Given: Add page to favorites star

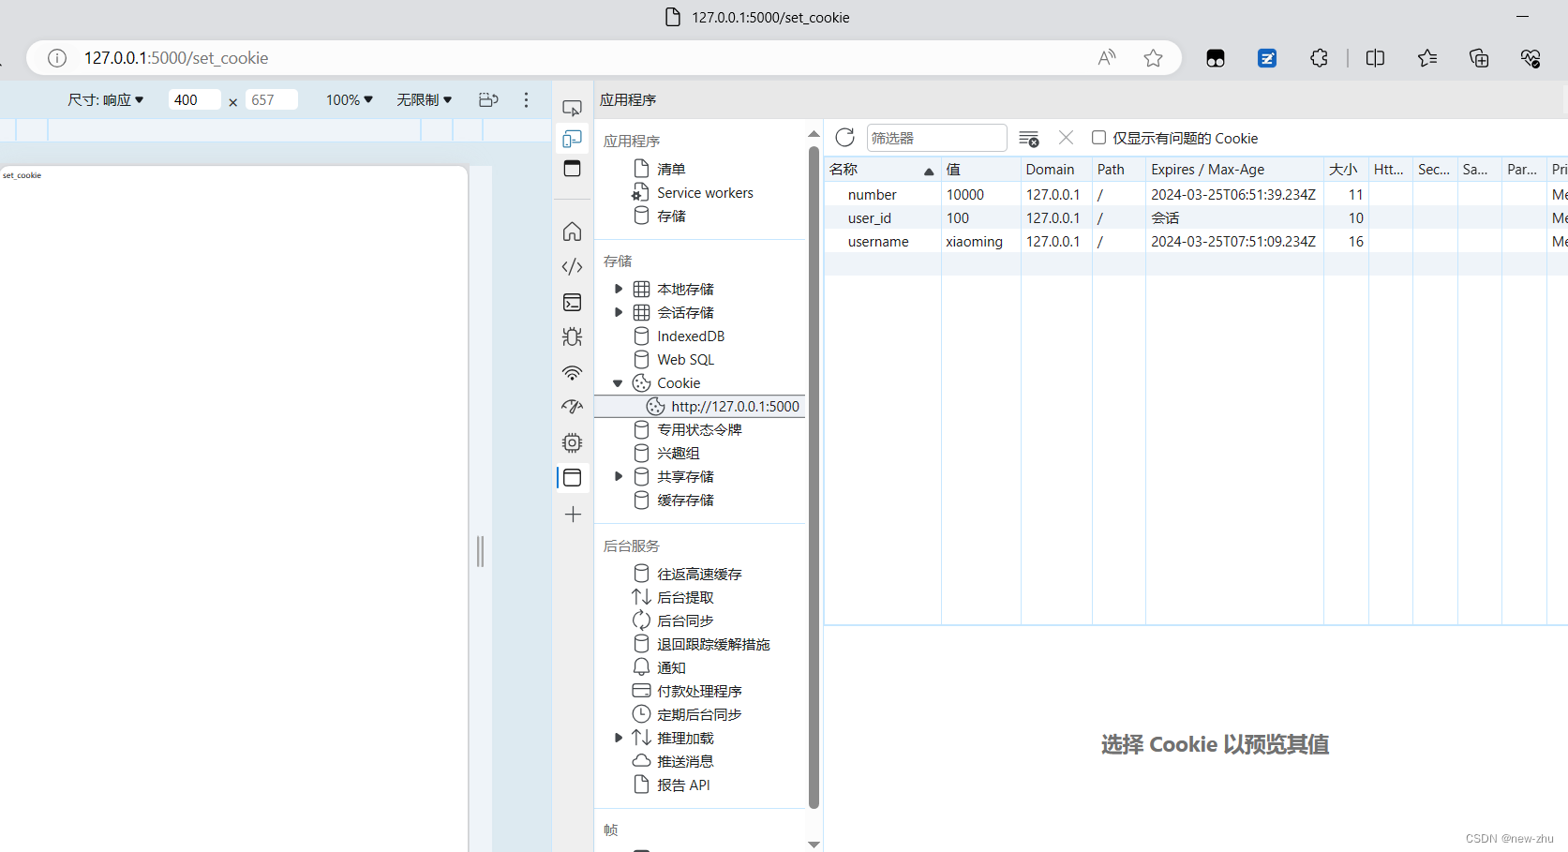Looking at the screenshot, I should [1153, 58].
